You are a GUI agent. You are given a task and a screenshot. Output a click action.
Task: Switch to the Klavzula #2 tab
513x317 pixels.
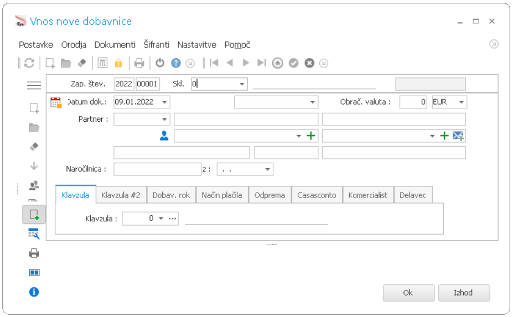coord(121,195)
